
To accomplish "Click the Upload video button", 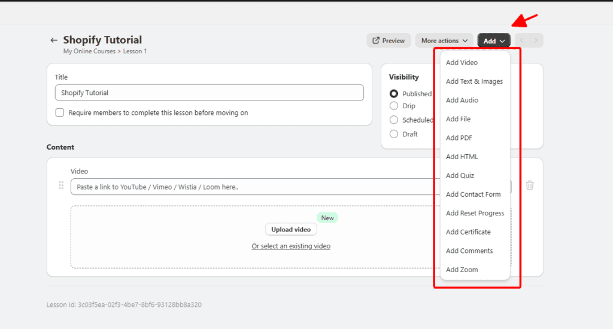I will [291, 230].
